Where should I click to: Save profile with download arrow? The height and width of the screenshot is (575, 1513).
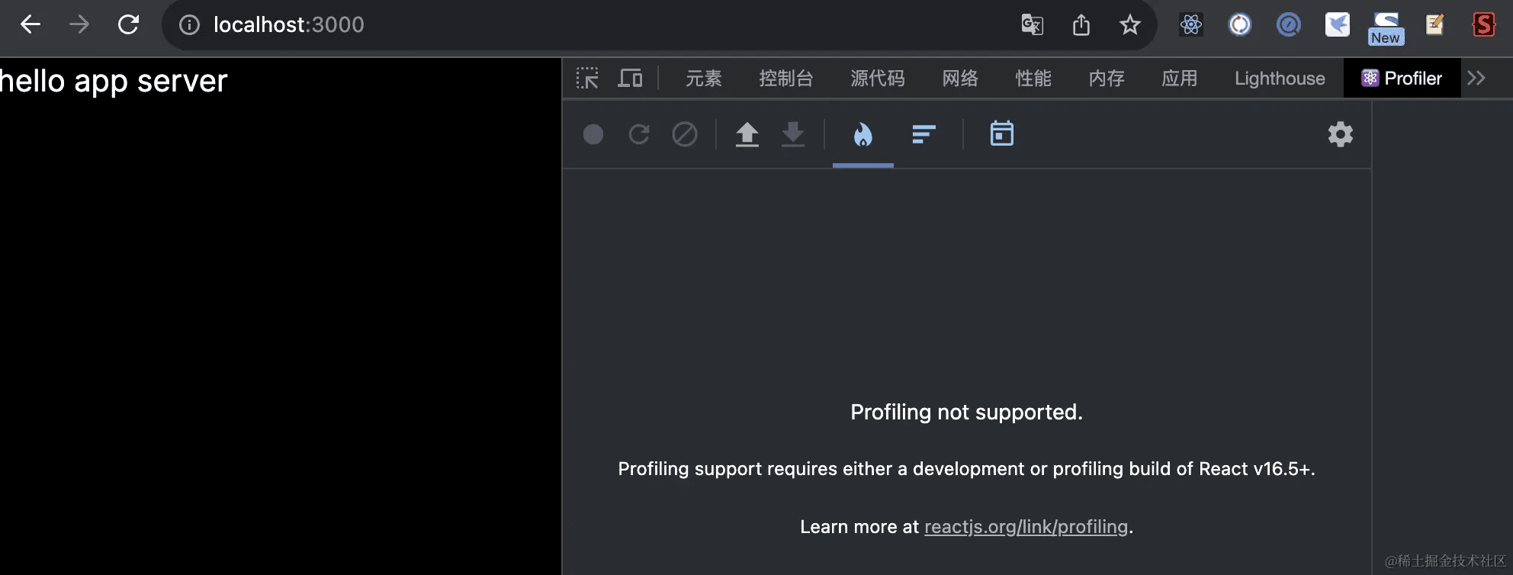(x=793, y=135)
